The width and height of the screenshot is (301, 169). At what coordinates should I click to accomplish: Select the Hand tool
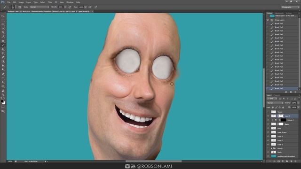click(3, 91)
